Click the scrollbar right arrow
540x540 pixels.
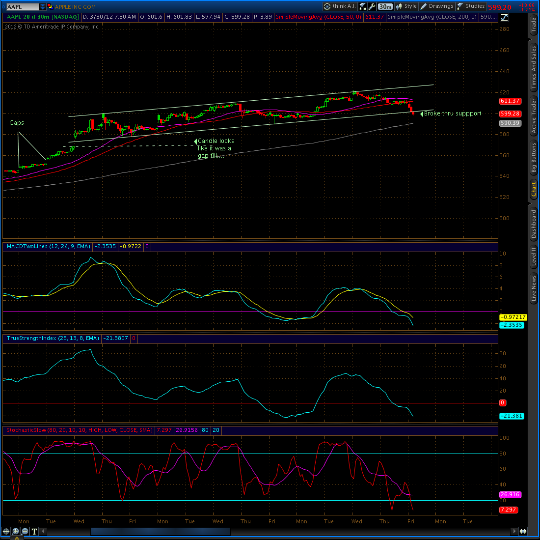514,531
